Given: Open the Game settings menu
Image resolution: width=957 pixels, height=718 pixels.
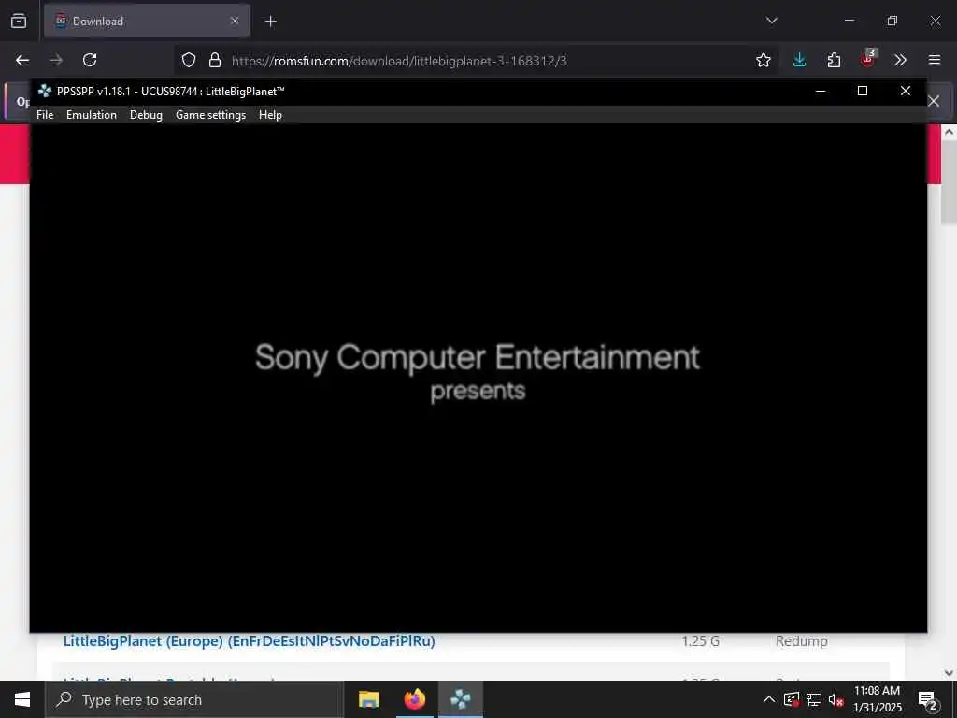Looking at the screenshot, I should [210, 115].
